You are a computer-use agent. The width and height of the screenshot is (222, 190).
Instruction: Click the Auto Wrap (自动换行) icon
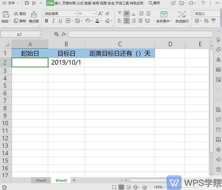182,14
